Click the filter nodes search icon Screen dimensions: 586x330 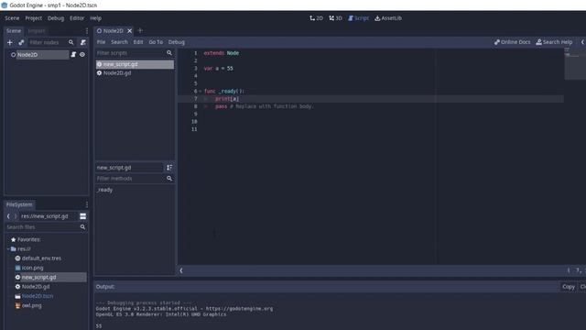coord(71,43)
